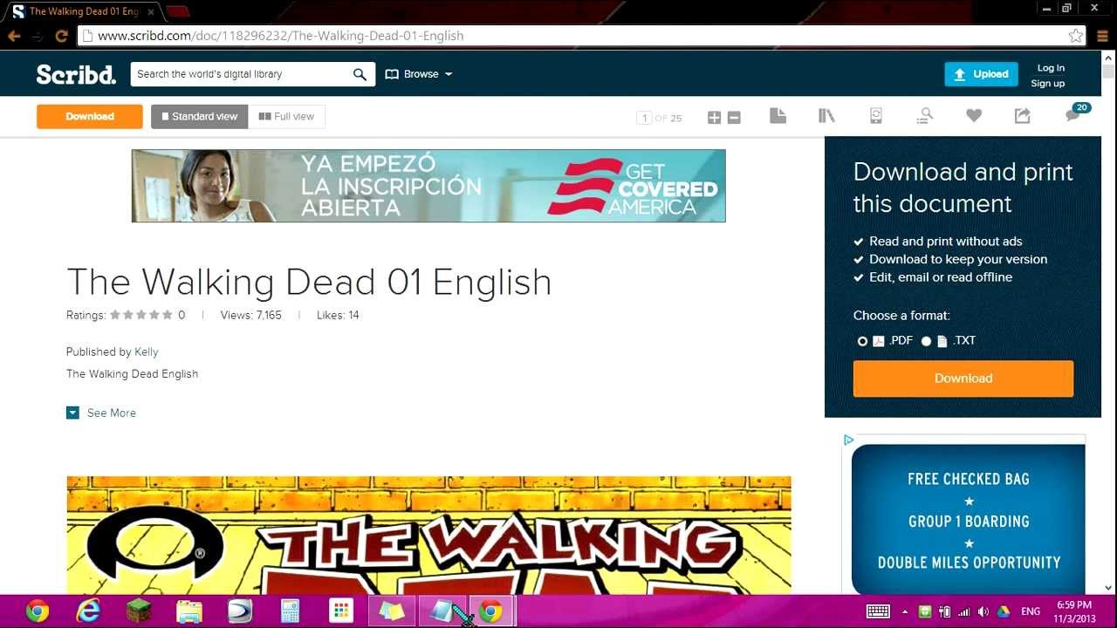The height and width of the screenshot is (628, 1117).
Task: Click the search magnifier icon in the search box
Action: tap(360, 74)
